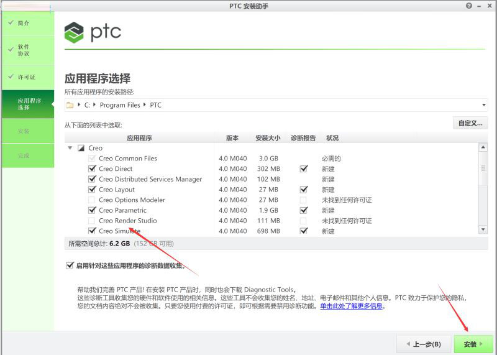This screenshot has width=497, height=355.
Task: Toggle Creo Distributed Services Manager checkbox
Action: coord(92,179)
